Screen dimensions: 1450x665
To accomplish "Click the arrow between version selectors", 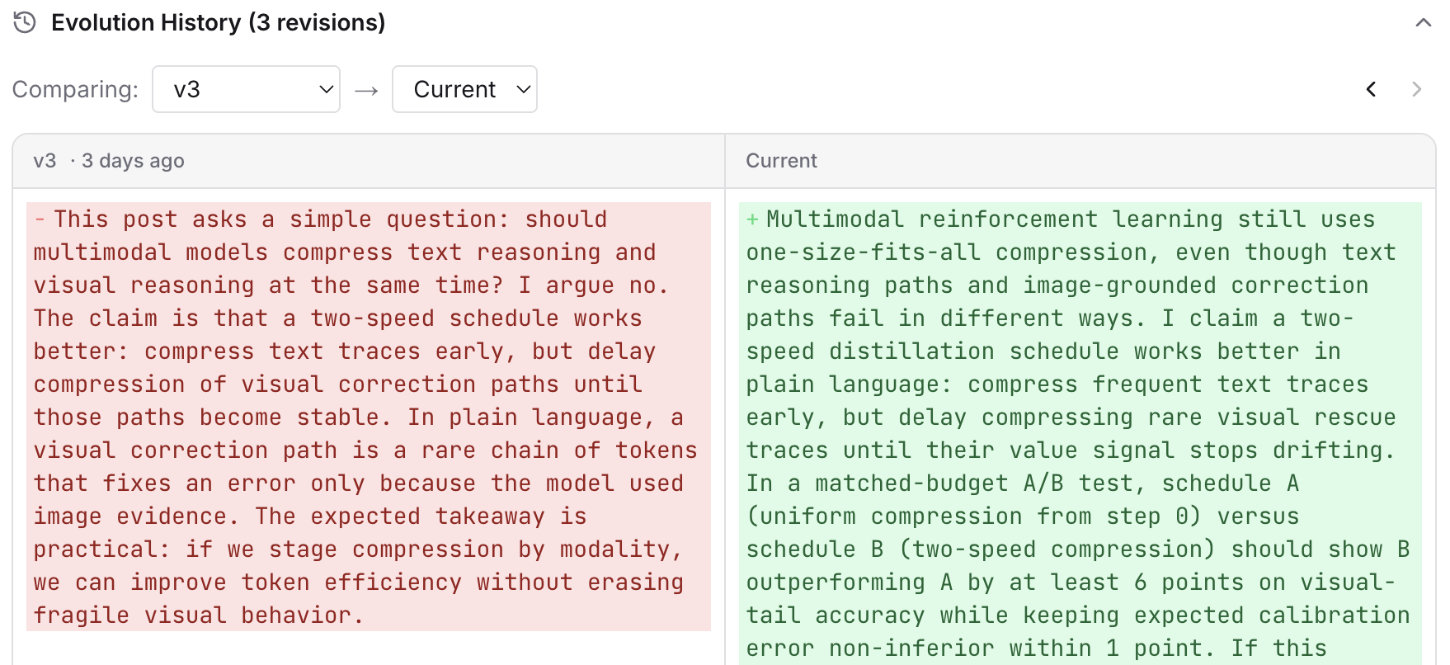I will click(366, 90).
